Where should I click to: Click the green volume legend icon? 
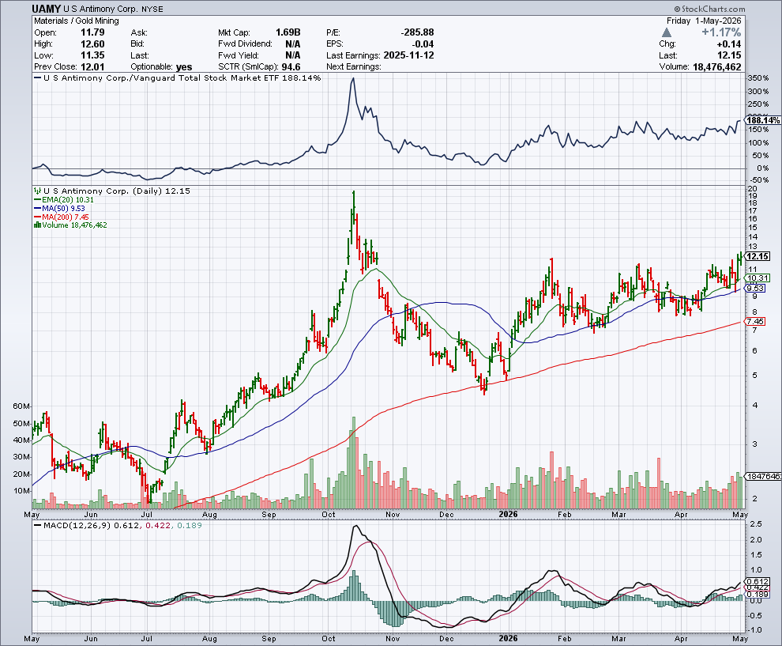click(37, 225)
